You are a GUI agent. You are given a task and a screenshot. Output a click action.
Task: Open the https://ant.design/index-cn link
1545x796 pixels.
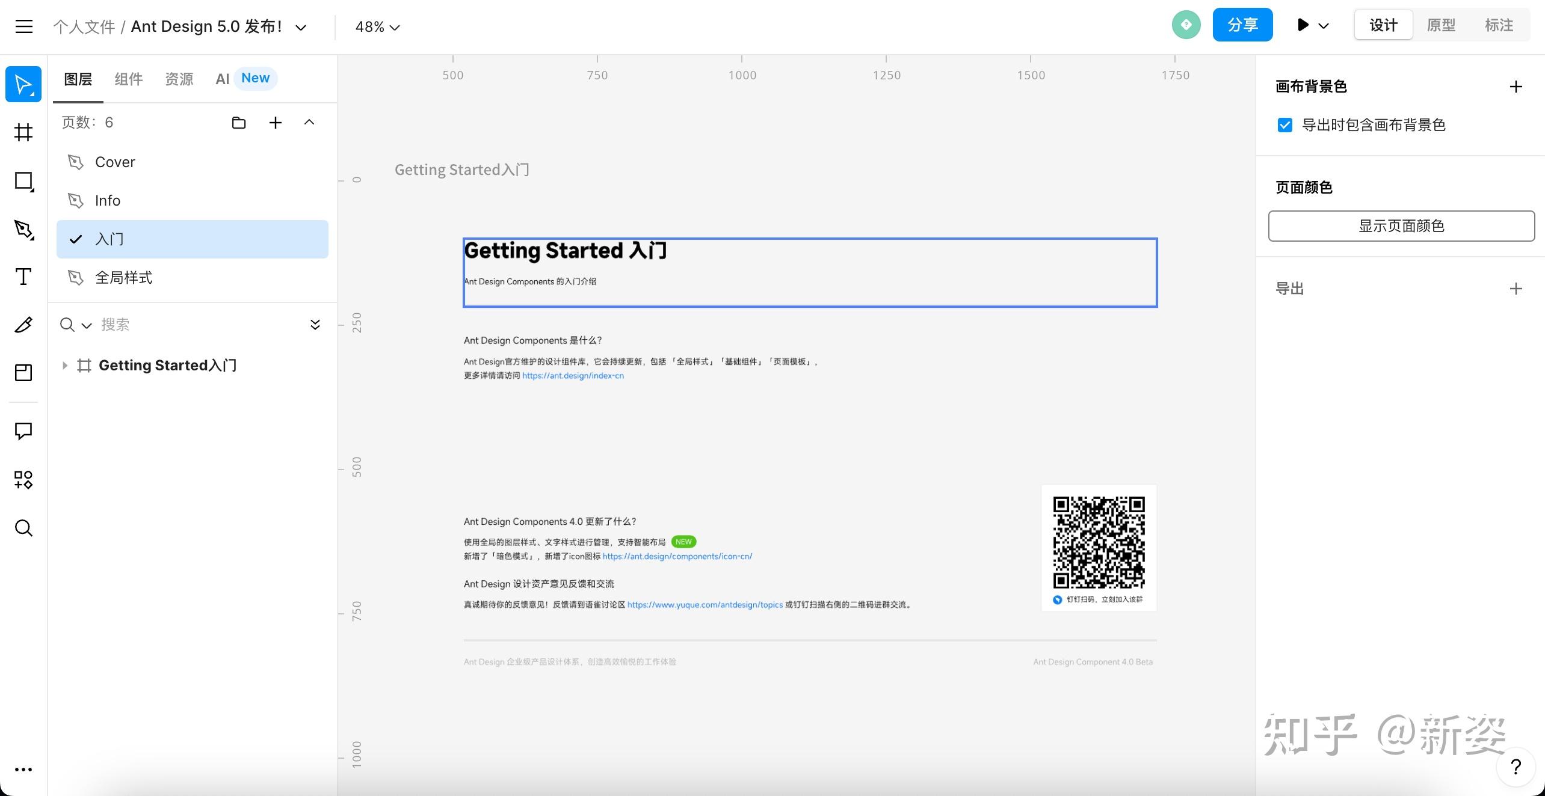click(573, 375)
